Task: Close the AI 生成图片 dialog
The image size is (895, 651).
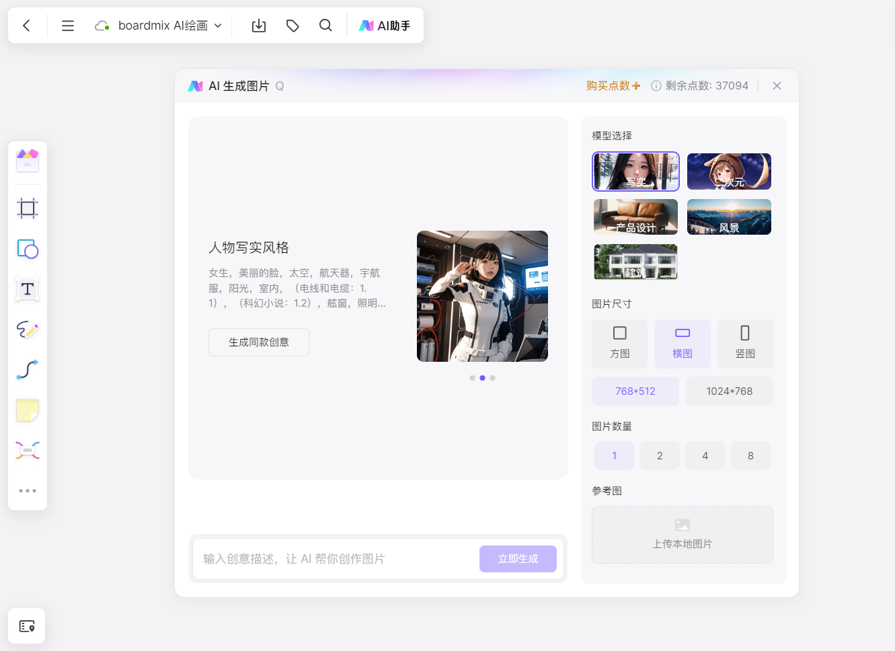Action: point(777,86)
